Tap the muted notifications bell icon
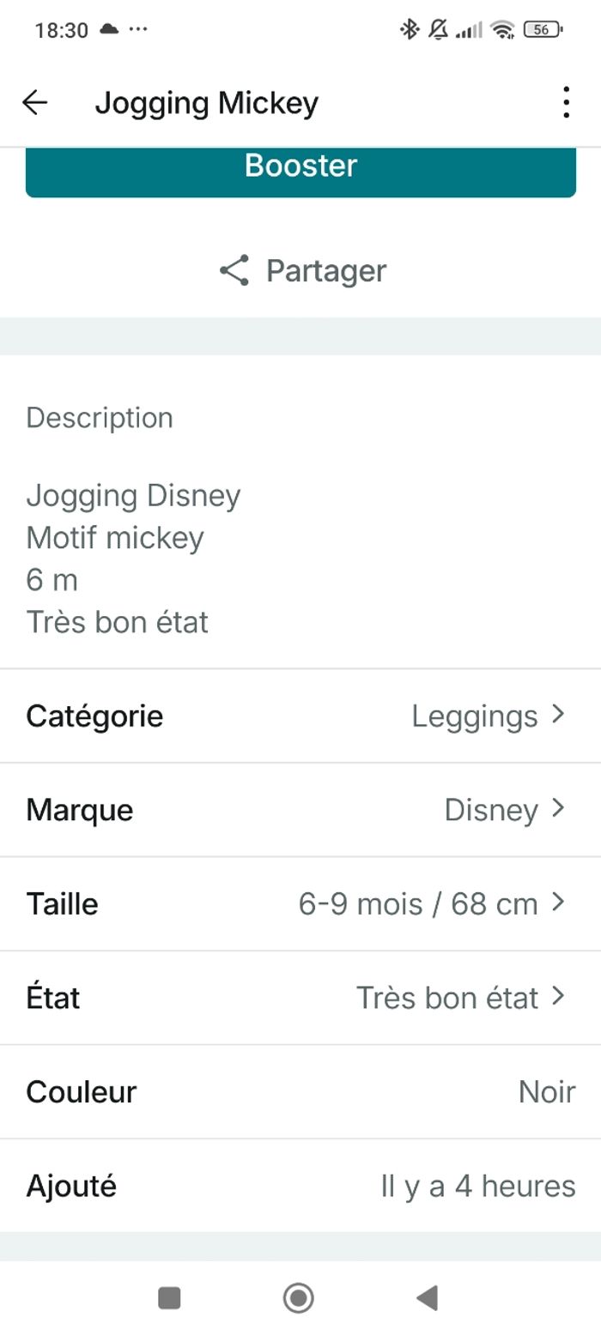 coord(438,30)
